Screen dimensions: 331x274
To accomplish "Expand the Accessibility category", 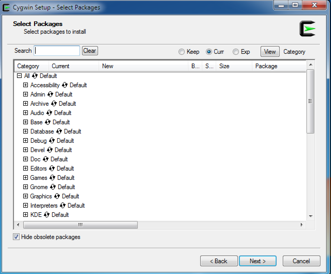I will [x=26, y=85].
